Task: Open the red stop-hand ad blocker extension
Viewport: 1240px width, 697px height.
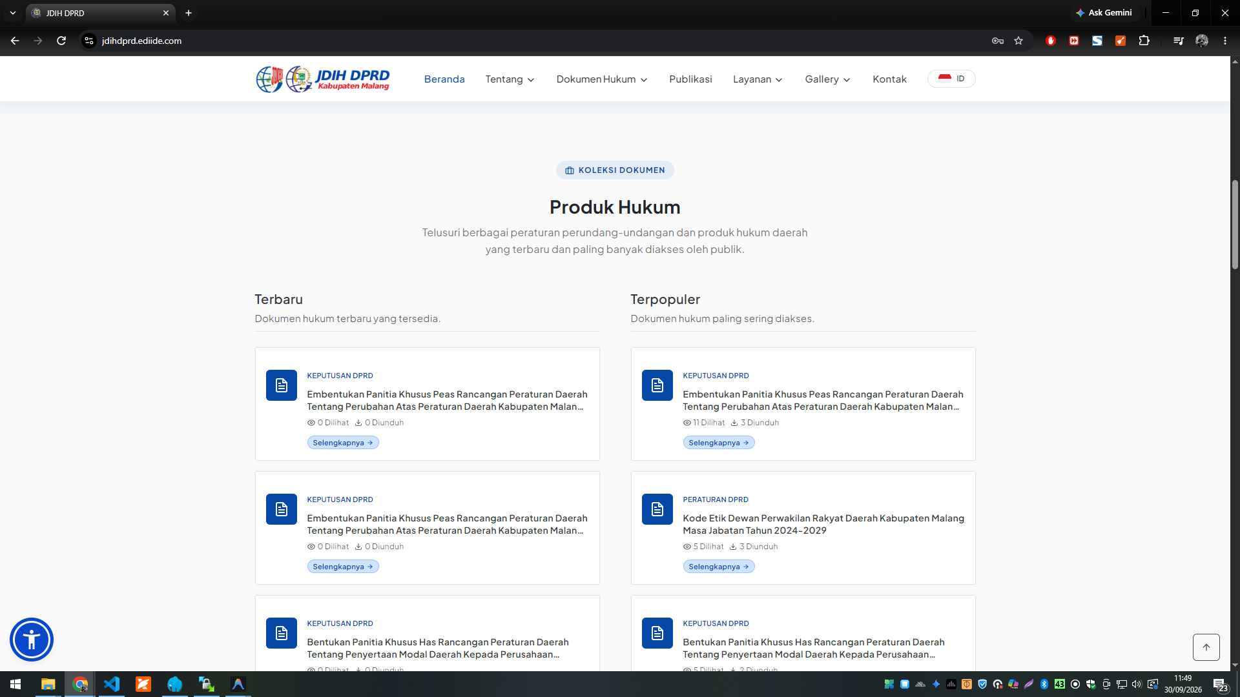Action: tap(1051, 41)
